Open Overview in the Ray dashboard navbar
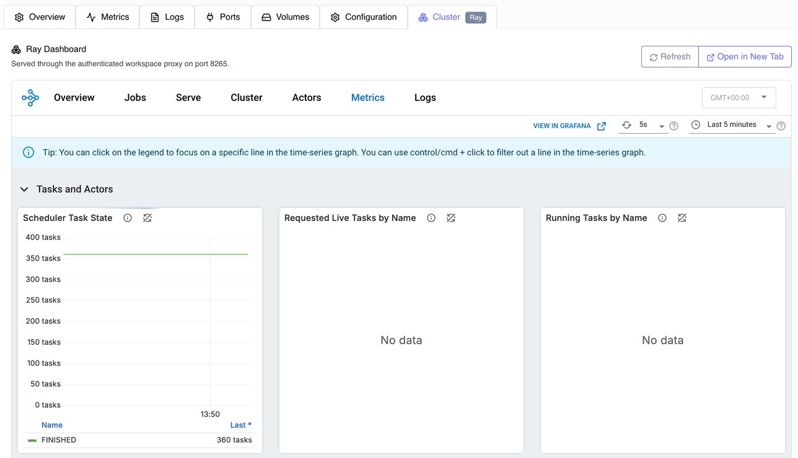This screenshot has height=458, width=798. [x=74, y=98]
